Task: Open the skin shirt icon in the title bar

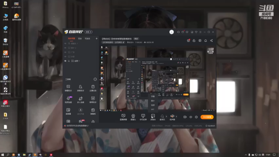Action: pos(196,32)
